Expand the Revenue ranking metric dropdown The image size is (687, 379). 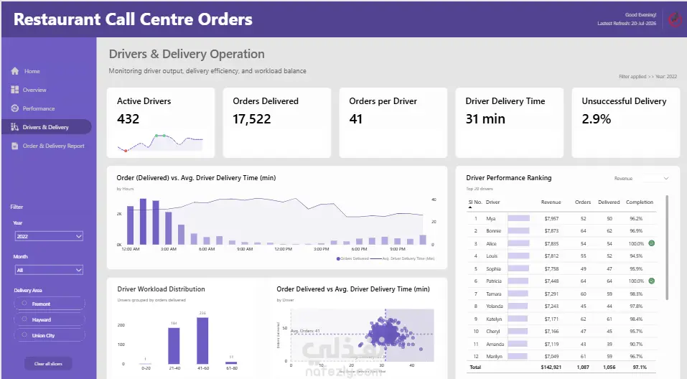pyautogui.click(x=641, y=178)
